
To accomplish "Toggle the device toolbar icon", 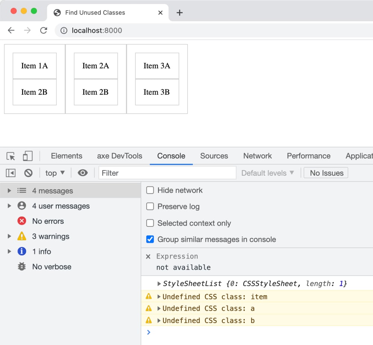I will coord(28,156).
